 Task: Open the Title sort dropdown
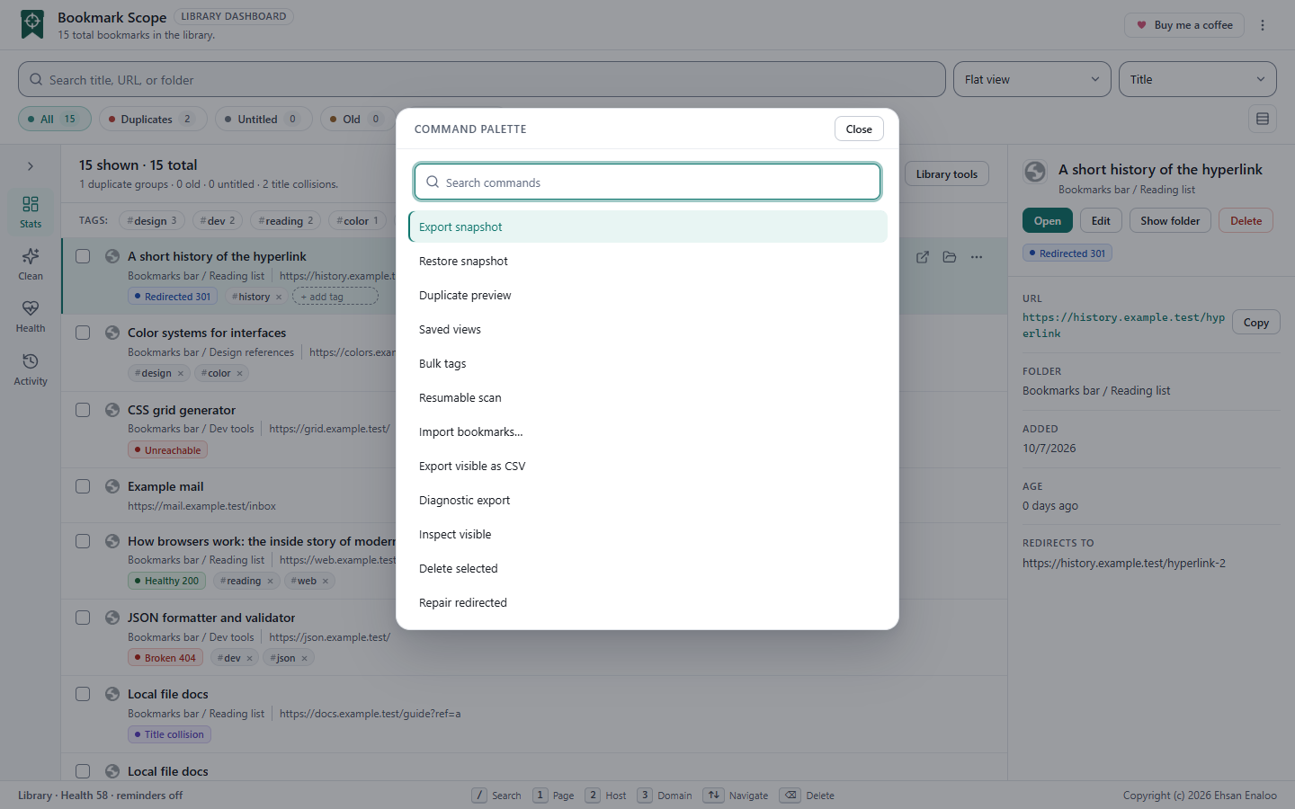[x=1198, y=79]
